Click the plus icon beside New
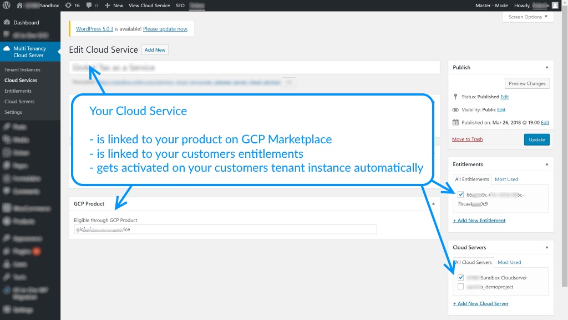This screenshot has height=320, width=568. (107, 6)
